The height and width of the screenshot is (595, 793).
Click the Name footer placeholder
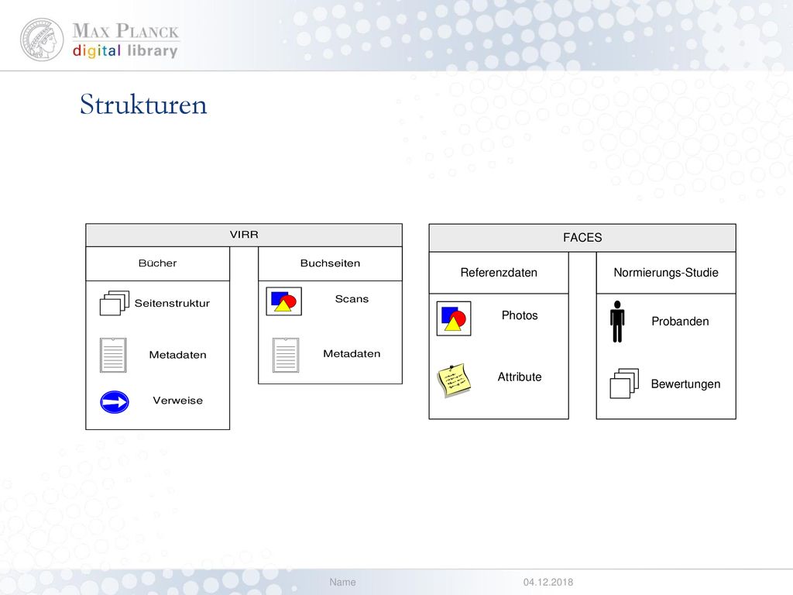[342, 583]
